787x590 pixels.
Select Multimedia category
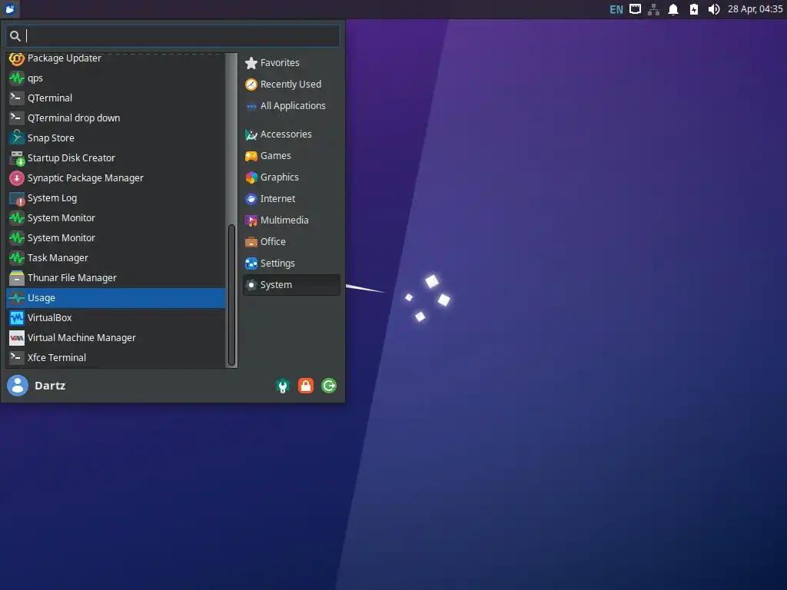[x=291, y=220]
